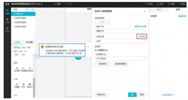The image size is (188, 100).
Task: Click the orange warning icon in the alert
Action: pyautogui.click(x=42, y=47)
